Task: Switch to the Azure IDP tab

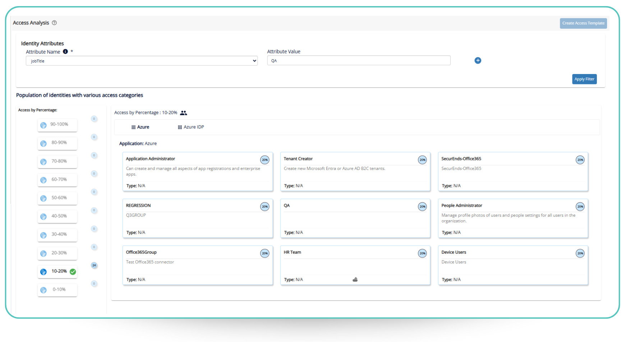Action: click(x=191, y=127)
